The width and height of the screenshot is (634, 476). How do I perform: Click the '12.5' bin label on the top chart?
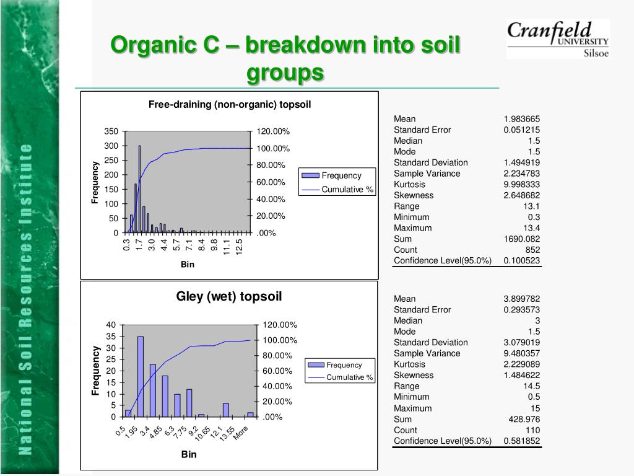239,247
